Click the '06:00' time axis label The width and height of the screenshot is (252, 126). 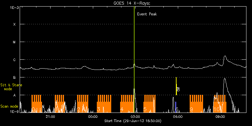pos(178,116)
